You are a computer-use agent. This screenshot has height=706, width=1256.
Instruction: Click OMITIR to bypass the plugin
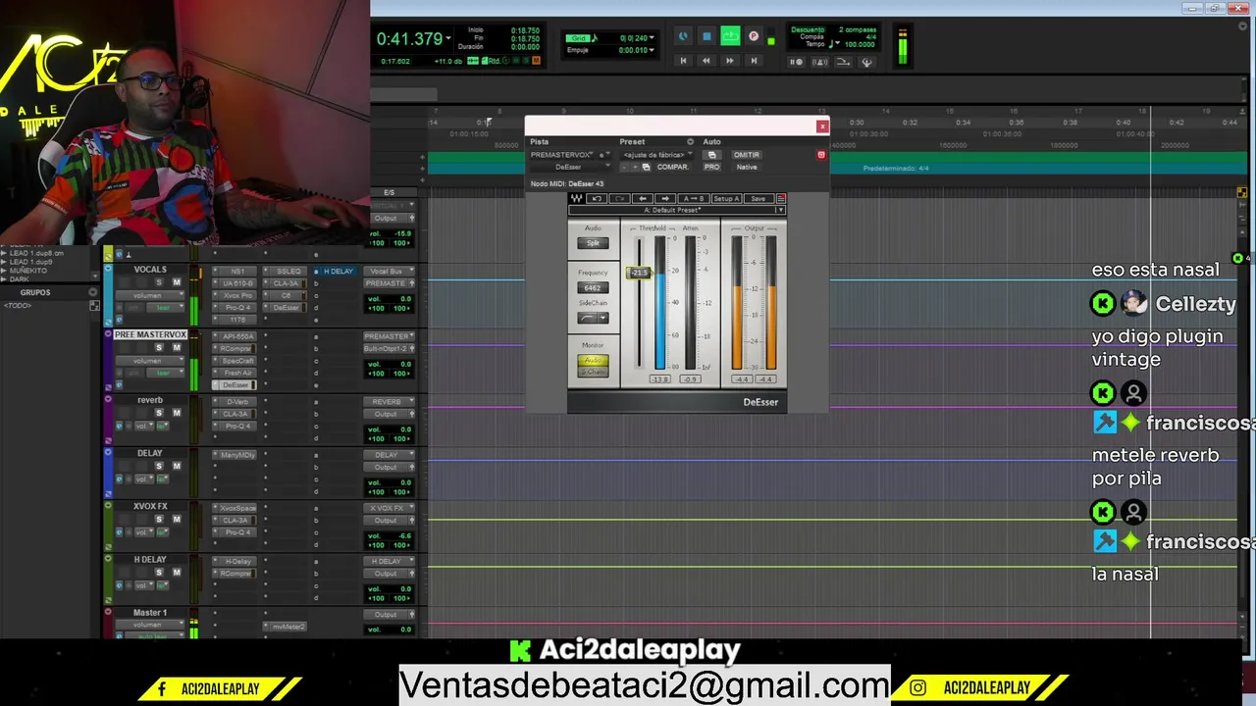point(746,155)
